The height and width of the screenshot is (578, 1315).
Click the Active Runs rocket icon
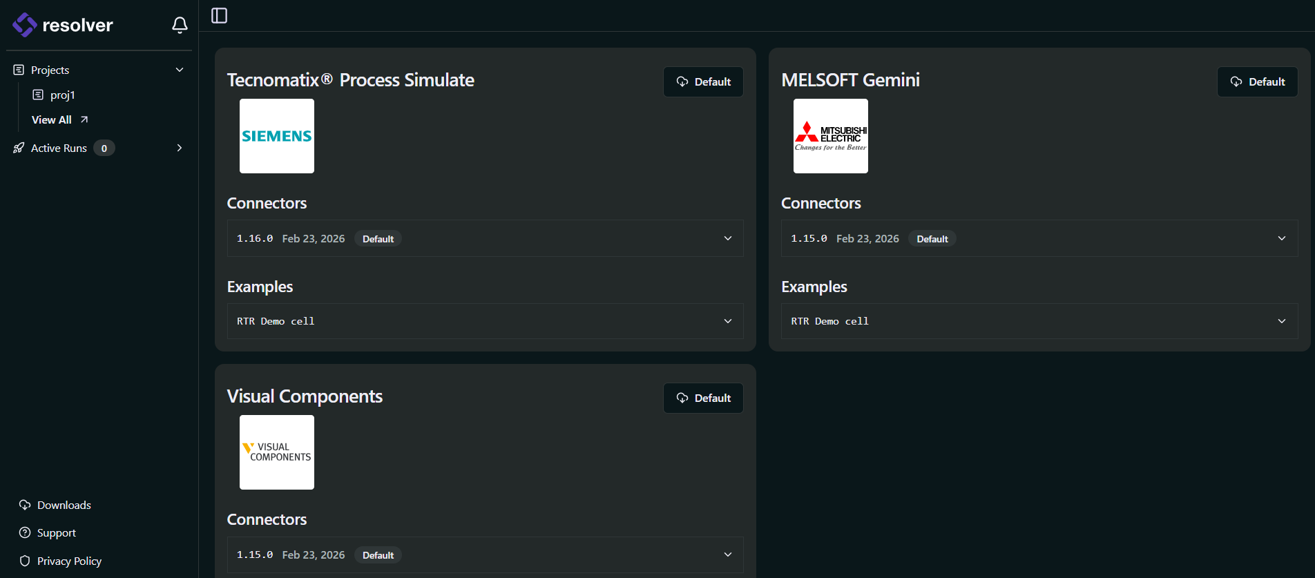coord(19,148)
